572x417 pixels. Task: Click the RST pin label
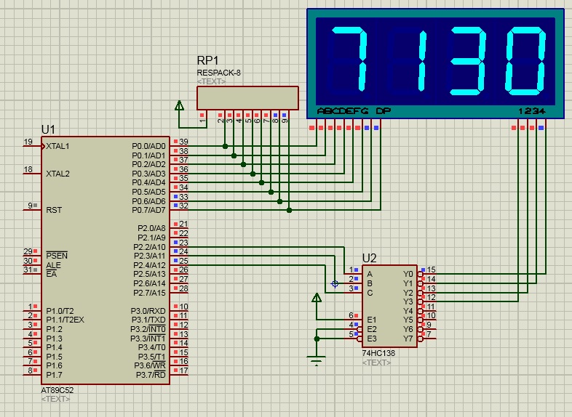pyautogui.click(x=54, y=210)
